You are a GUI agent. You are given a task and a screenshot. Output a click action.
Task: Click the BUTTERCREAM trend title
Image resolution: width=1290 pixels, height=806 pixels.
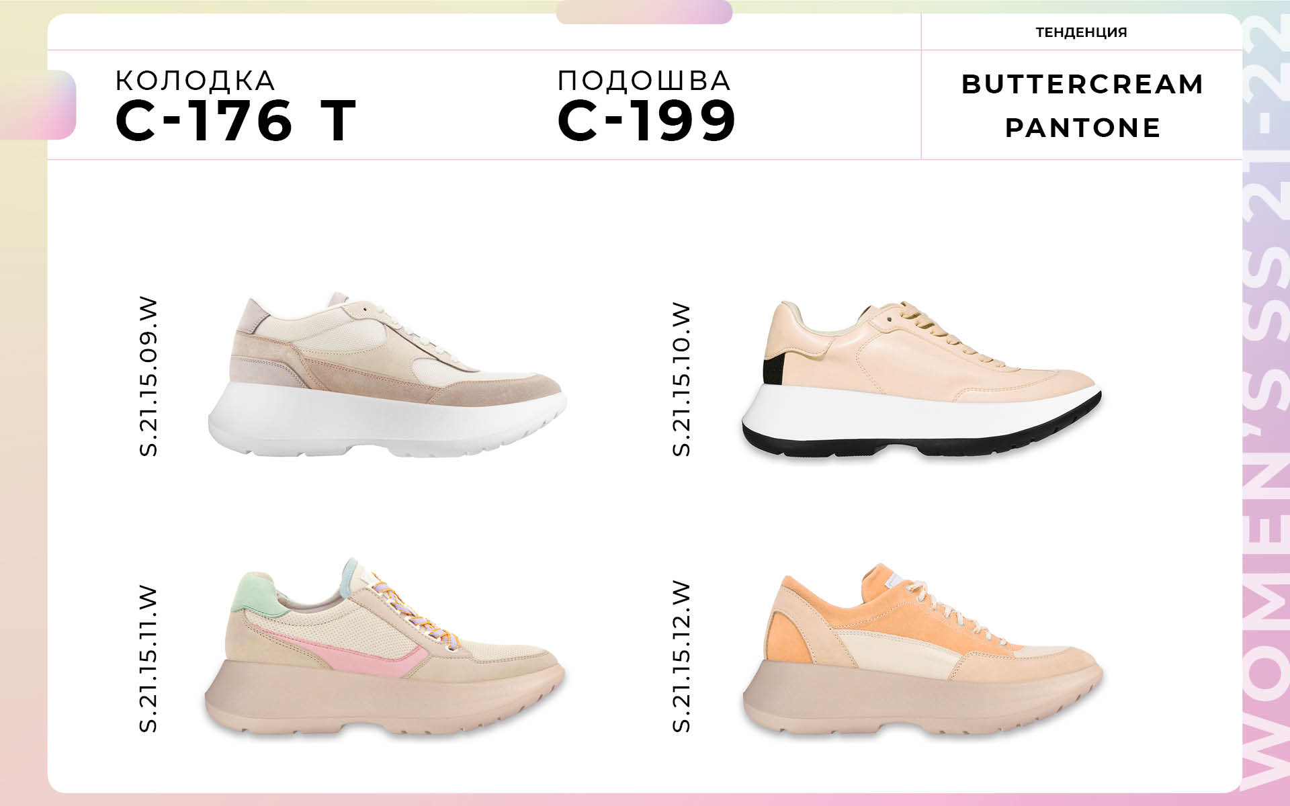click(1082, 84)
